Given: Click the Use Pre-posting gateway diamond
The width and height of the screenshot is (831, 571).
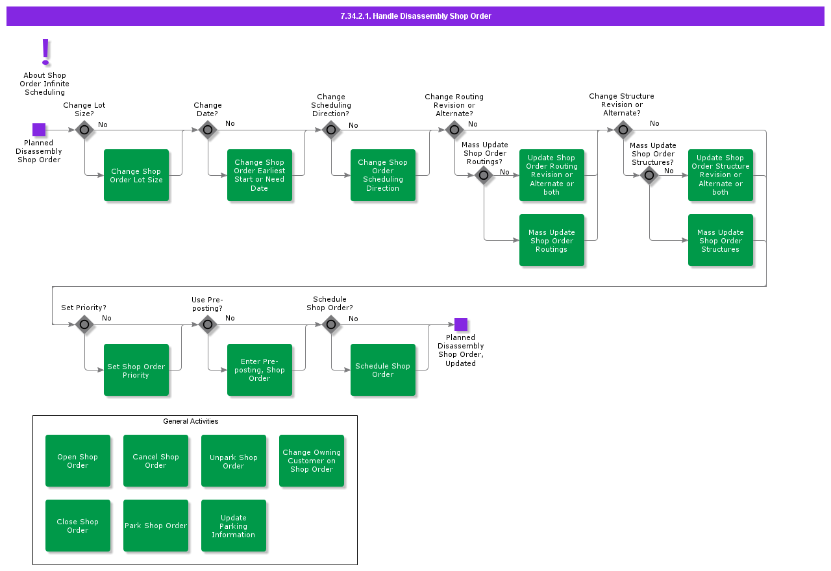Looking at the screenshot, I should [208, 324].
